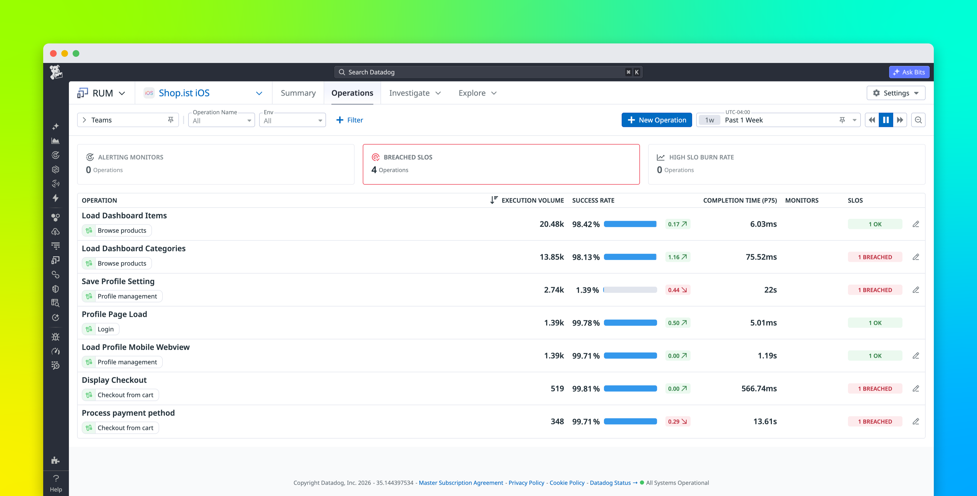Open the hexagon cluster infrastructure icon

point(56,217)
